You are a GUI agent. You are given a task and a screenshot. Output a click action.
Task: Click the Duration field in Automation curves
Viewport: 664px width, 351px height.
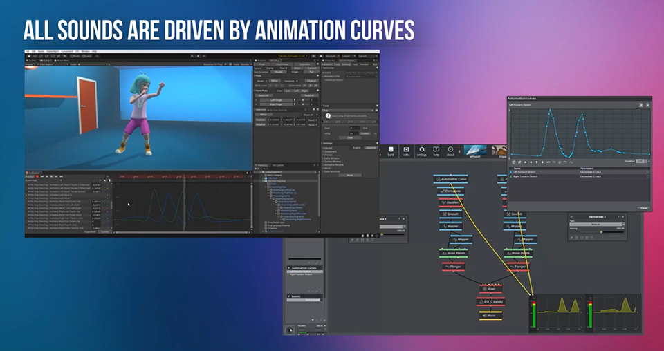640,161
